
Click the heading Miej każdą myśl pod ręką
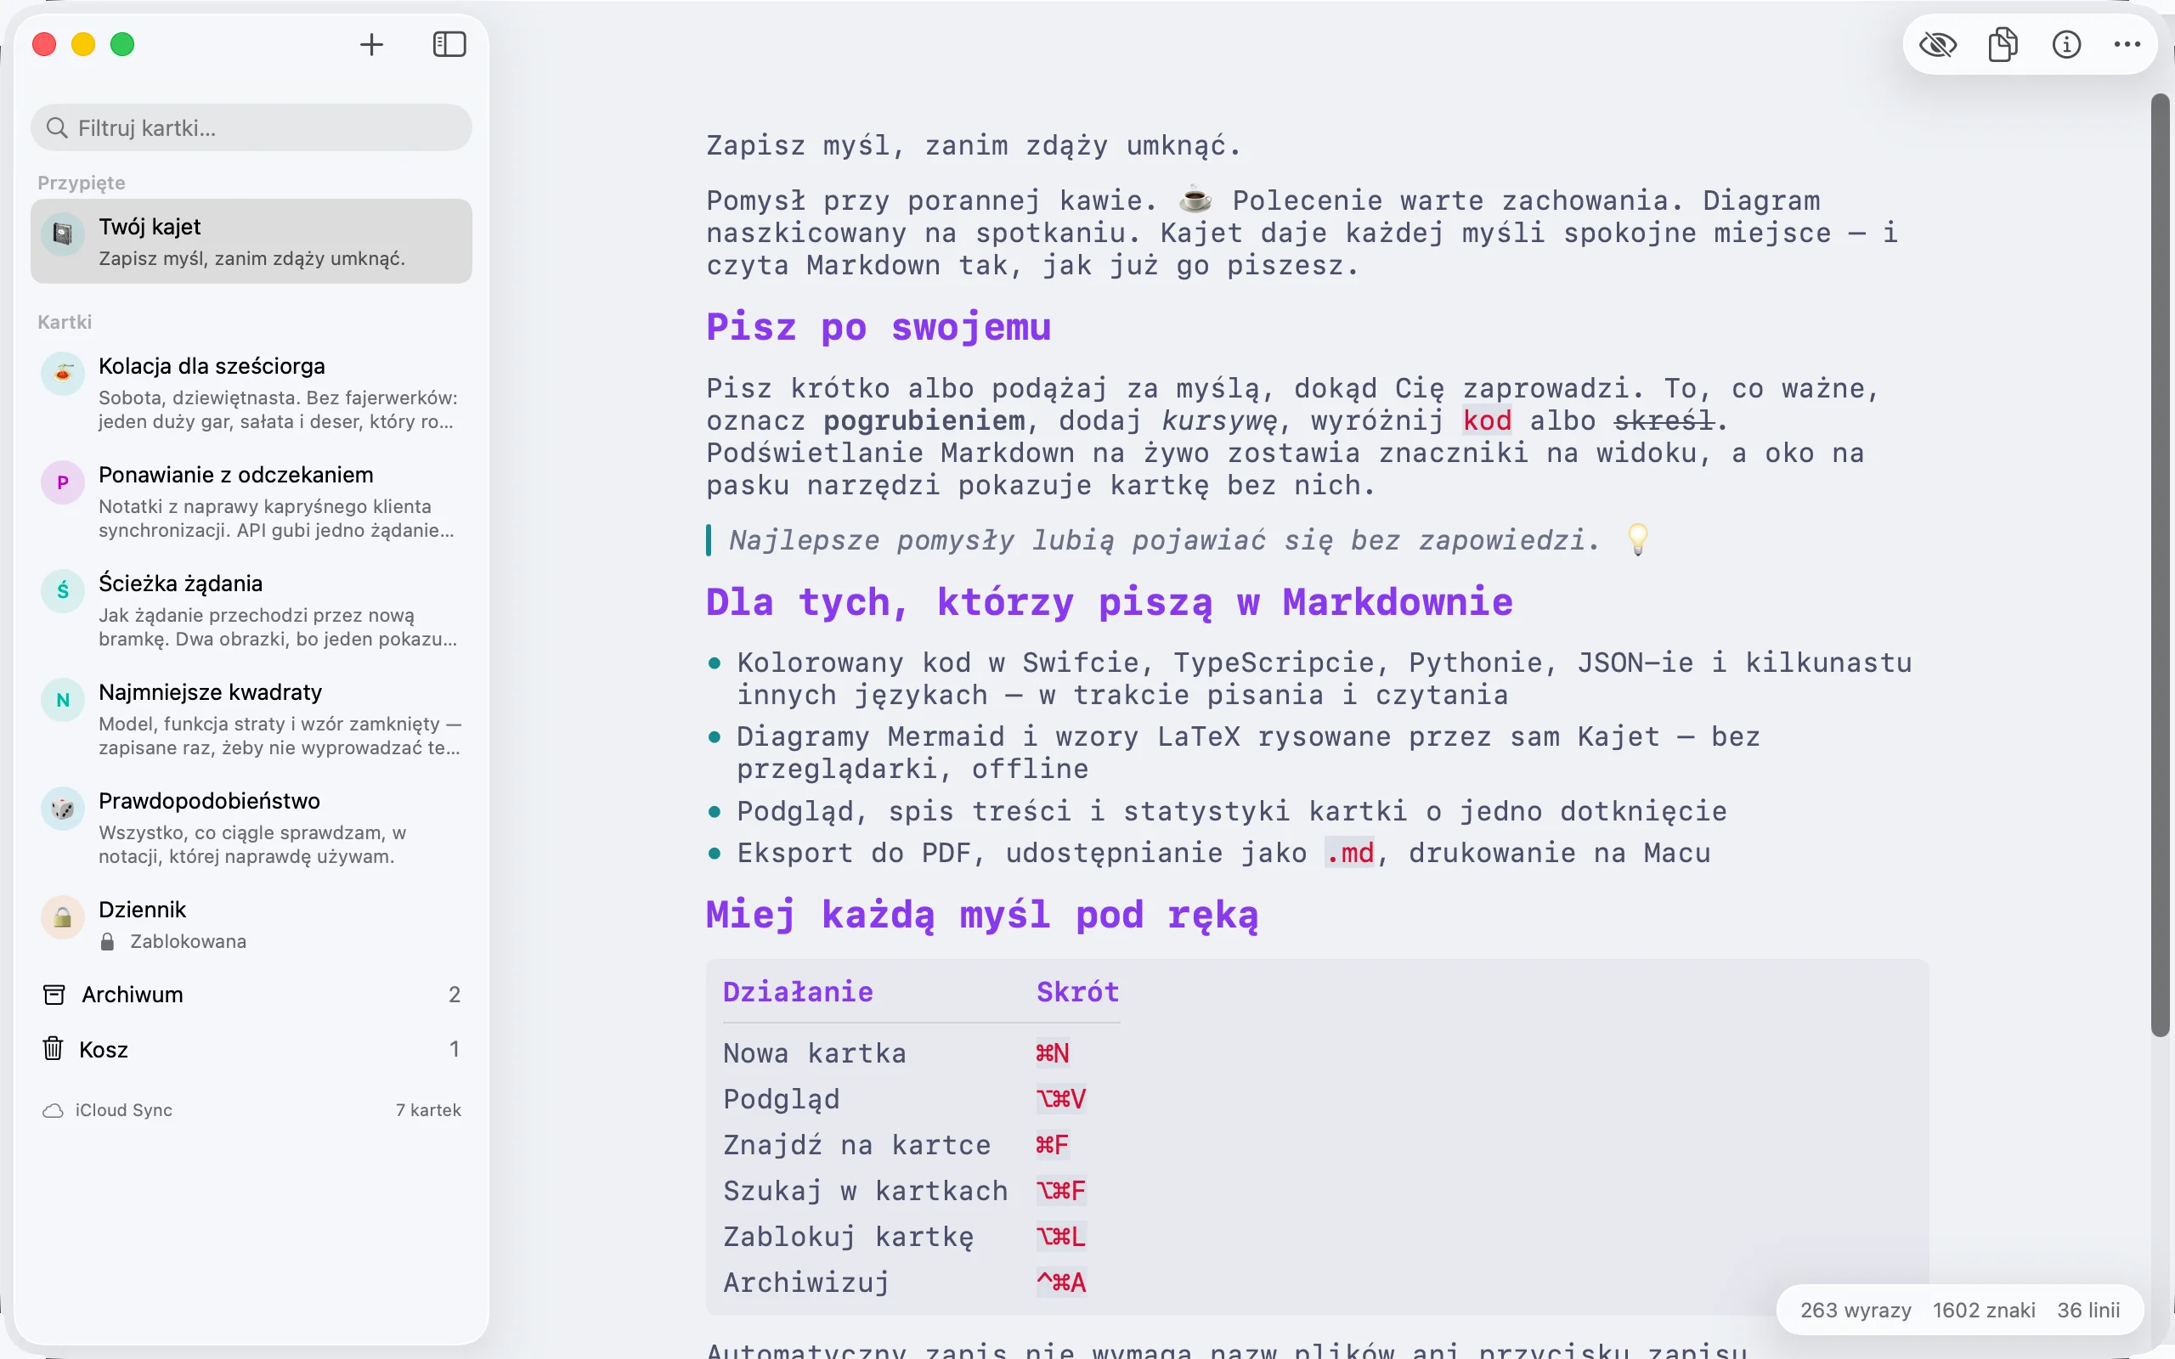(981, 915)
